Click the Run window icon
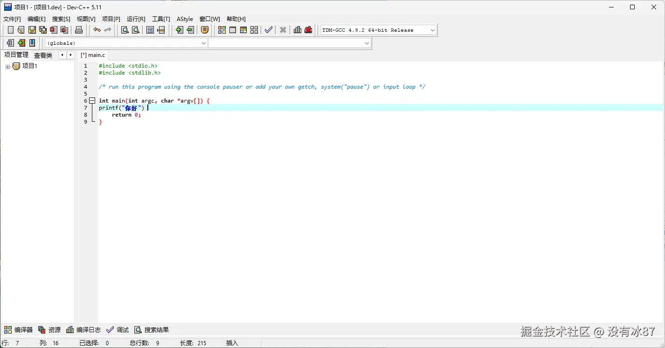Image resolution: width=665 pixels, height=348 pixels. [x=233, y=30]
